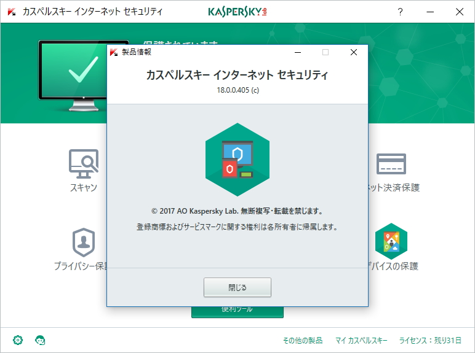This screenshot has height=353, width=475.
Task: Click the ライセンス：残り31日 link
Action: pos(430,340)
